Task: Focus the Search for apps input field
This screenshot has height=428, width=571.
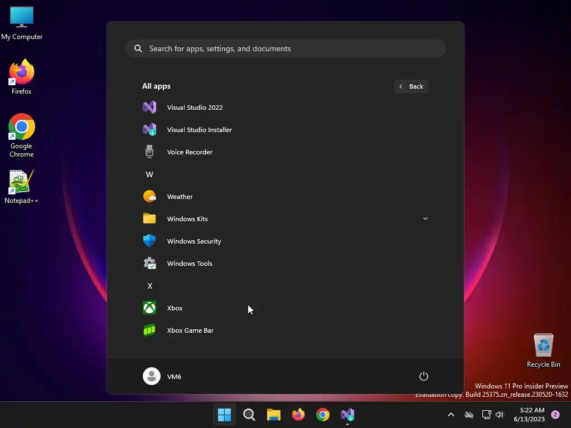Action: tap(285, 48)
